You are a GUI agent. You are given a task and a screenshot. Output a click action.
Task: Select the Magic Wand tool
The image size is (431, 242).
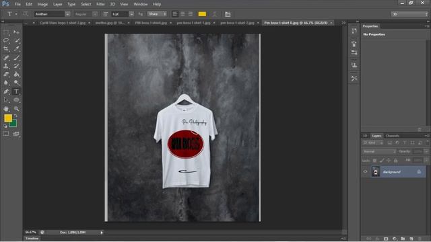(16, 40)
